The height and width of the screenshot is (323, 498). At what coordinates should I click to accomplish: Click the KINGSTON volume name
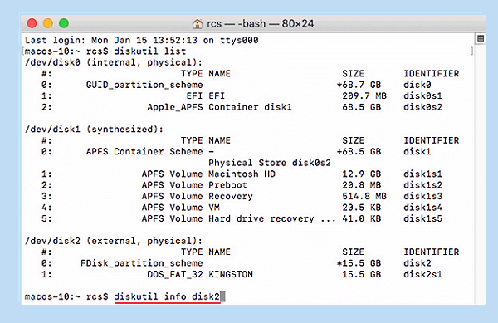click(x=231, y=274)
